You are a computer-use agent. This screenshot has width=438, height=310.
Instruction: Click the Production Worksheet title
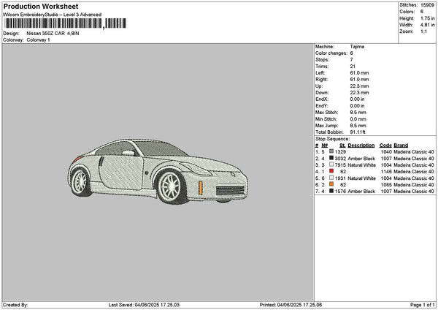click(40, 6)
